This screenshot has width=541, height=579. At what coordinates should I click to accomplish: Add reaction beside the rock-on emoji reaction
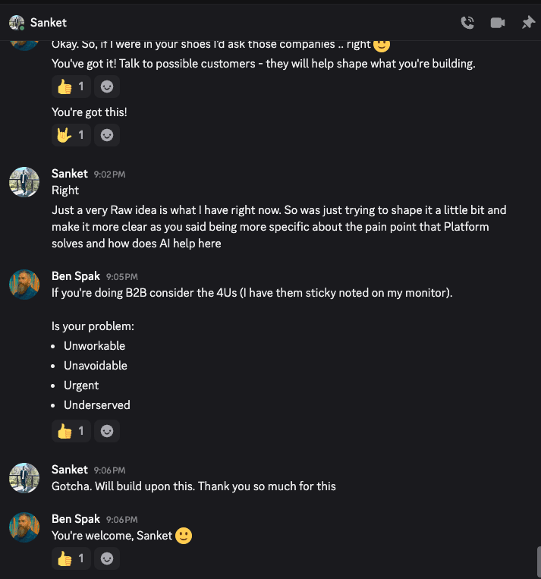[107, 135]
